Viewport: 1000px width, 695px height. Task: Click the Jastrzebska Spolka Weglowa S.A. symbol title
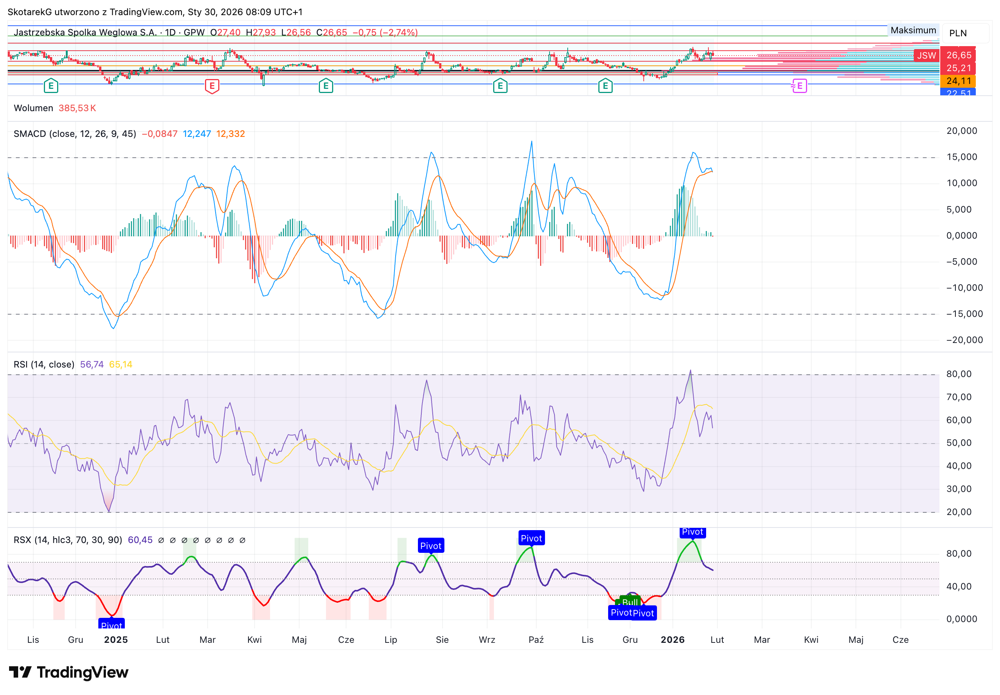pos(85,32)
